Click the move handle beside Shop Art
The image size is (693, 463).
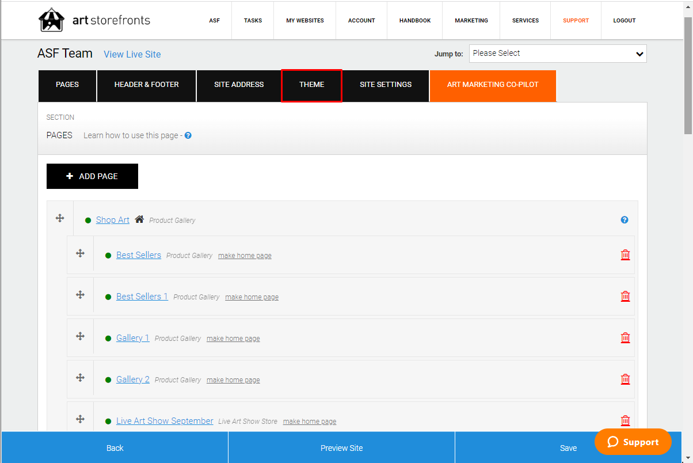[60, 218]
